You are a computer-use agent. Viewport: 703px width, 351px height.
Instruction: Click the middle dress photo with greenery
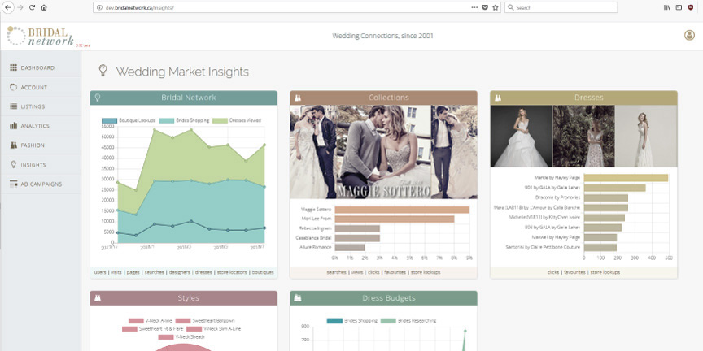point(583,136)
